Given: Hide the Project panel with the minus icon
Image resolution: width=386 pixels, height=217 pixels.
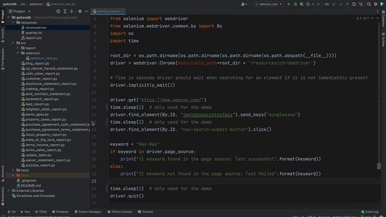Looking at the screenshot, I should click(87, 11).
